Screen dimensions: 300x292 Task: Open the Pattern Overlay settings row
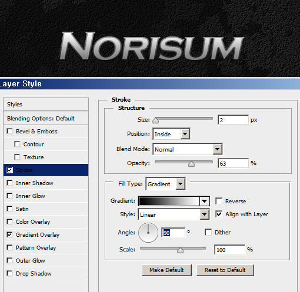[x=36, y=248]
